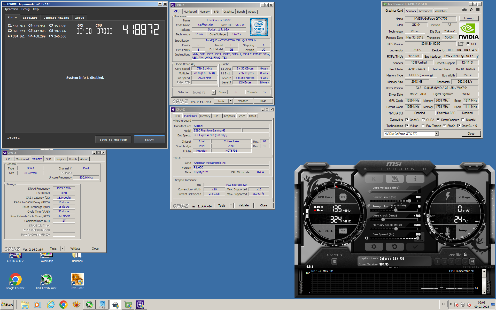Open Windows Explorer folder in taskbar
This screenshot has width=496, height=310.
(x=25, y=305)
